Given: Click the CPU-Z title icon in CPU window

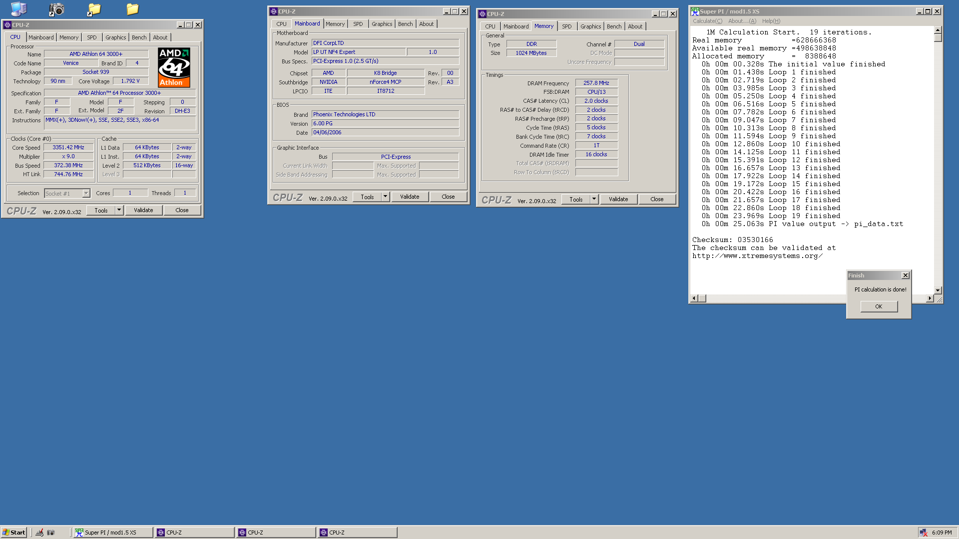Looking at the screenshot, I should click(7, 24).
